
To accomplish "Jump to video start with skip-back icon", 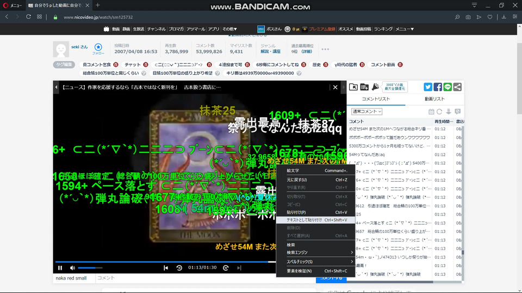I will 166,267.
